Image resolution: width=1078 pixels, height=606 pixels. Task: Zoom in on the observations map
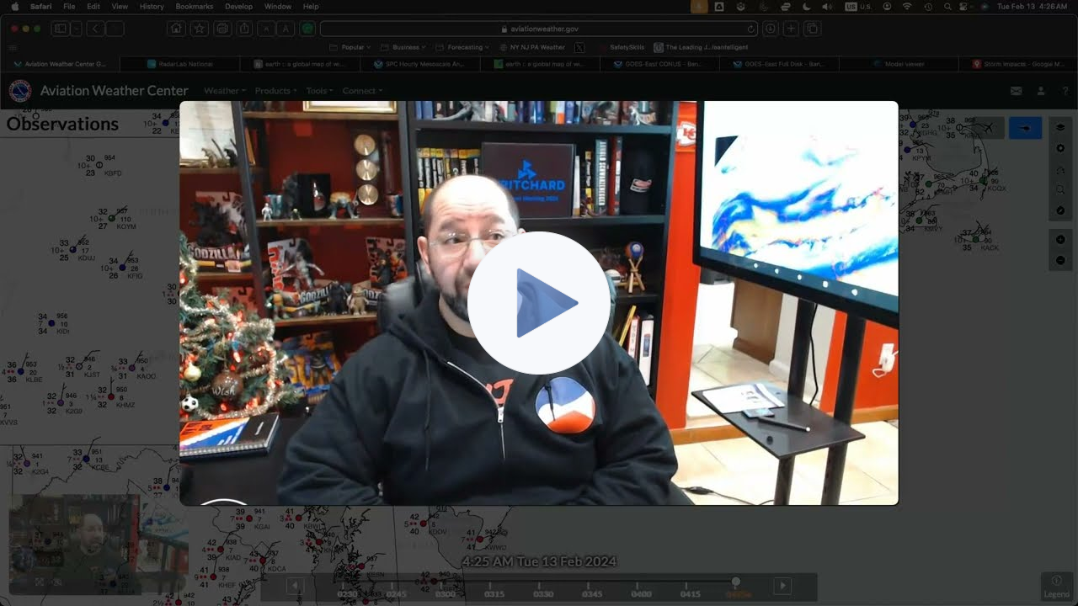1060,240
